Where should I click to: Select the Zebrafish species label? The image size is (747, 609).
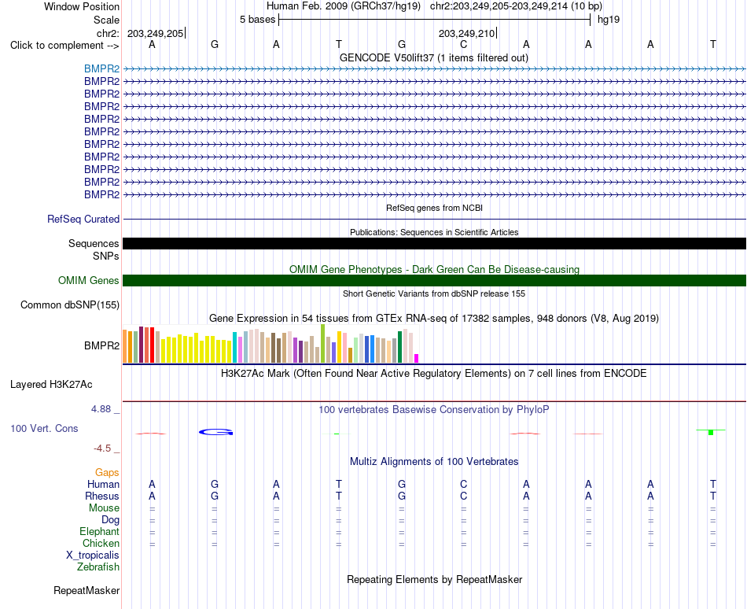98,567
